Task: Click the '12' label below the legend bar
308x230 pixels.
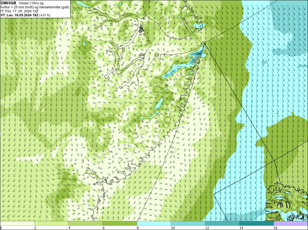Action: click(207, 228)
